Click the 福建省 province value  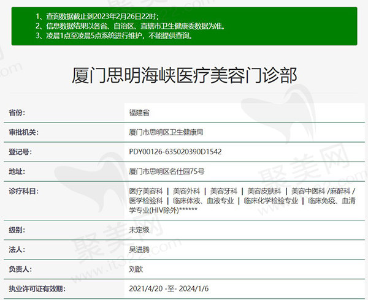click(139, 113)
